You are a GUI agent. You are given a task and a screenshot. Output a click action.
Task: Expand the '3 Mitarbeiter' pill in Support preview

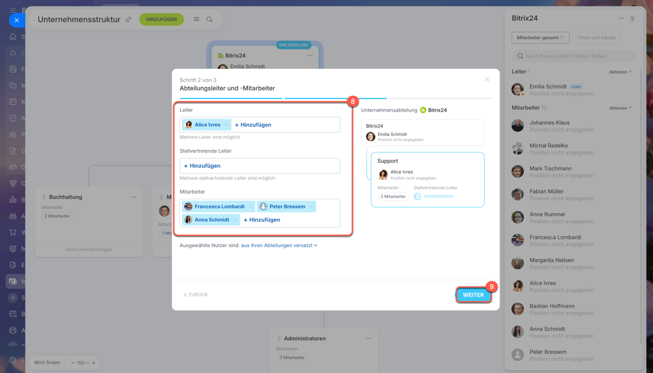click(393, 196)
